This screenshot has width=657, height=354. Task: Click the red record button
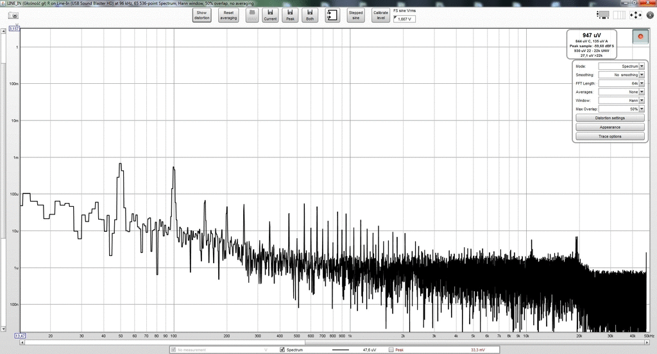pyautogui.click(x=640, y=36)
